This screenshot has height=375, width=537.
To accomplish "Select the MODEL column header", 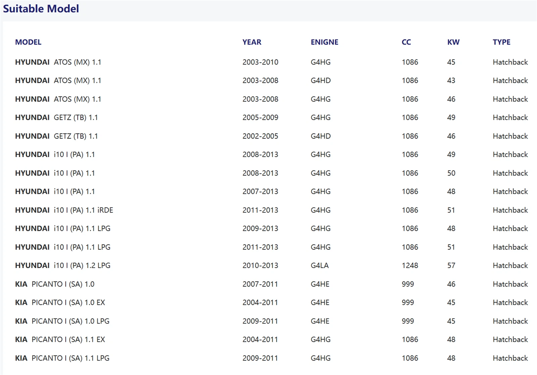I will (28, 42).
